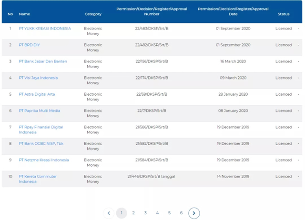Go to page 4 of list

click(x=157, y=213)
